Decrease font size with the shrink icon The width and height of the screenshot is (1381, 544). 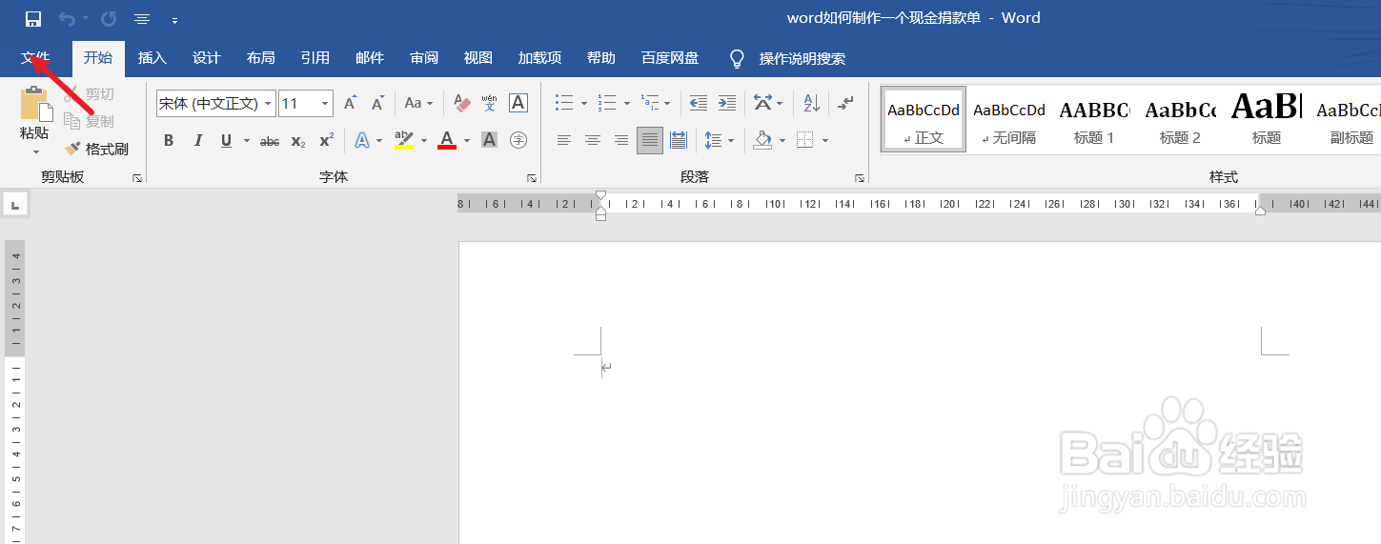pyautogui.click(x=378, y=103)
